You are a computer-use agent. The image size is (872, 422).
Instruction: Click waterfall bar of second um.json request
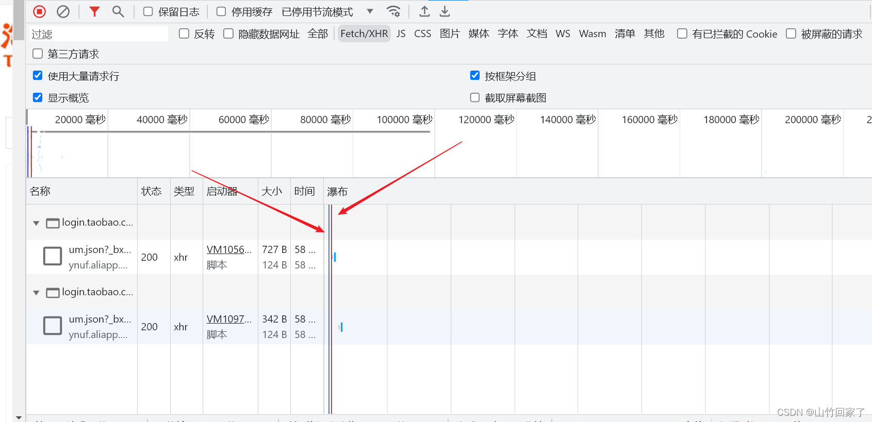coord(341,327)
